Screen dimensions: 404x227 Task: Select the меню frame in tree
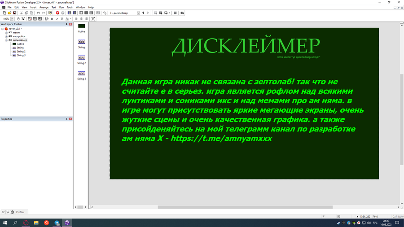(x=16, y=33)
